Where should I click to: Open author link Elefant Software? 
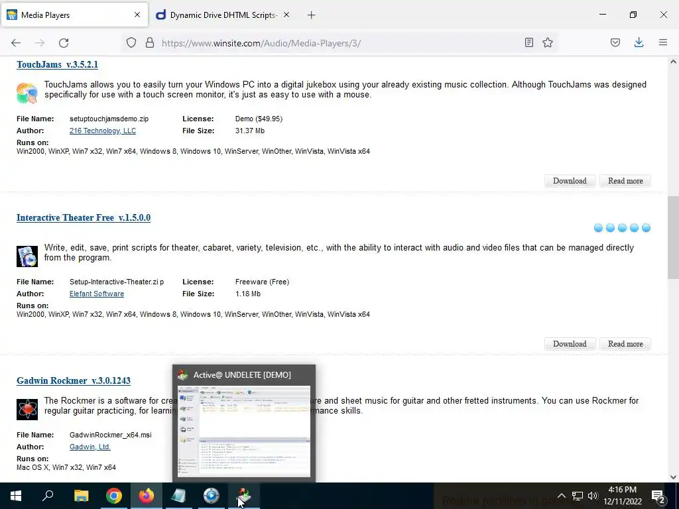[x=97, y=294]
